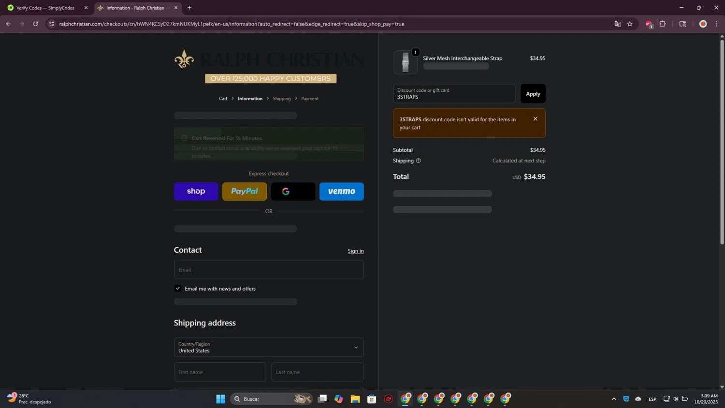This screenshot has width=725, height=408.
Task: Pay with PayPal button
Action: point(245,191)
